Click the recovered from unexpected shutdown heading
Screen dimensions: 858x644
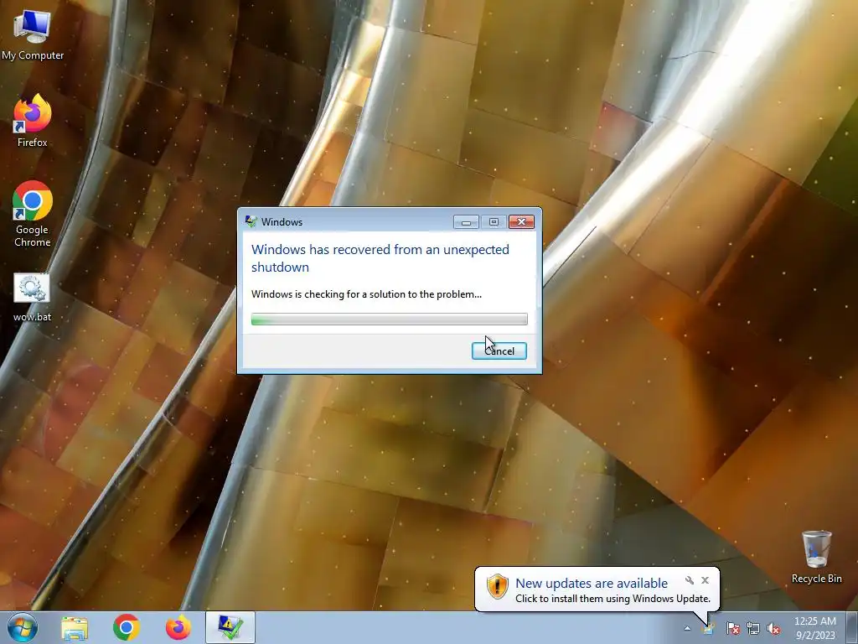[x=380, y=258]
